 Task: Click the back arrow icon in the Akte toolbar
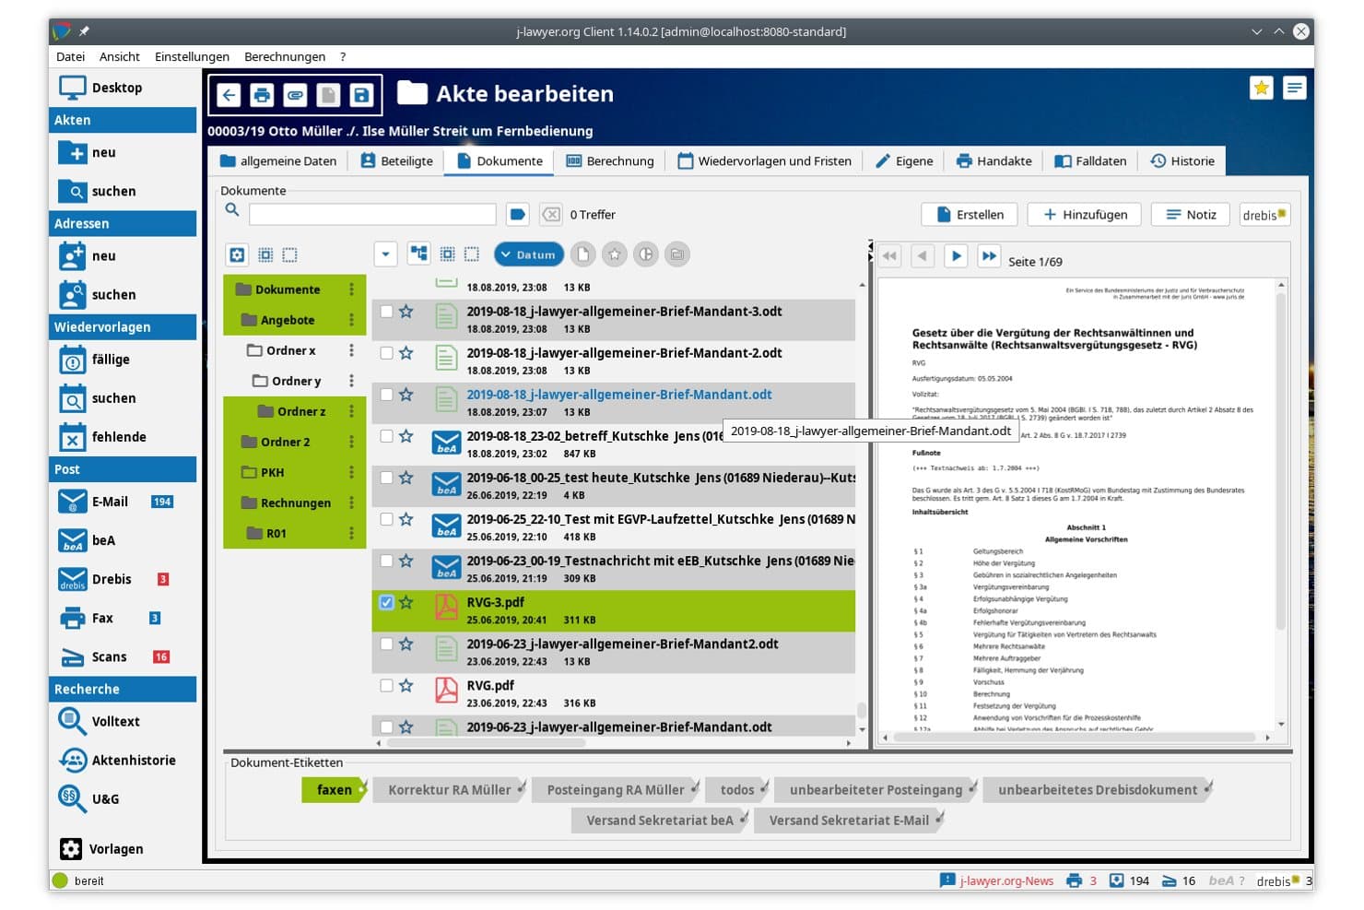(229, 95)
